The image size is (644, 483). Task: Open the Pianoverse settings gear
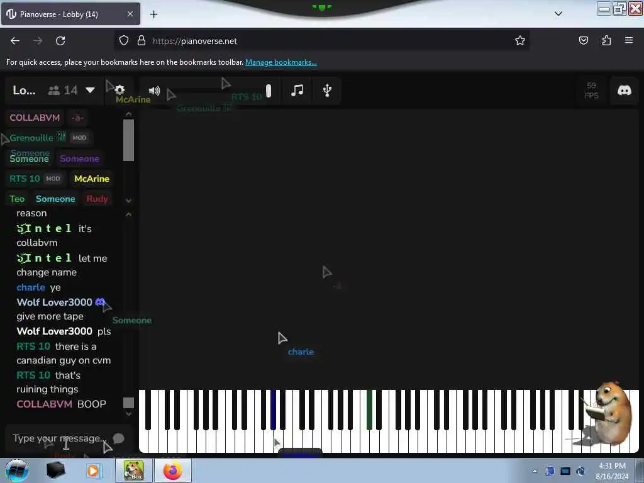119,90
